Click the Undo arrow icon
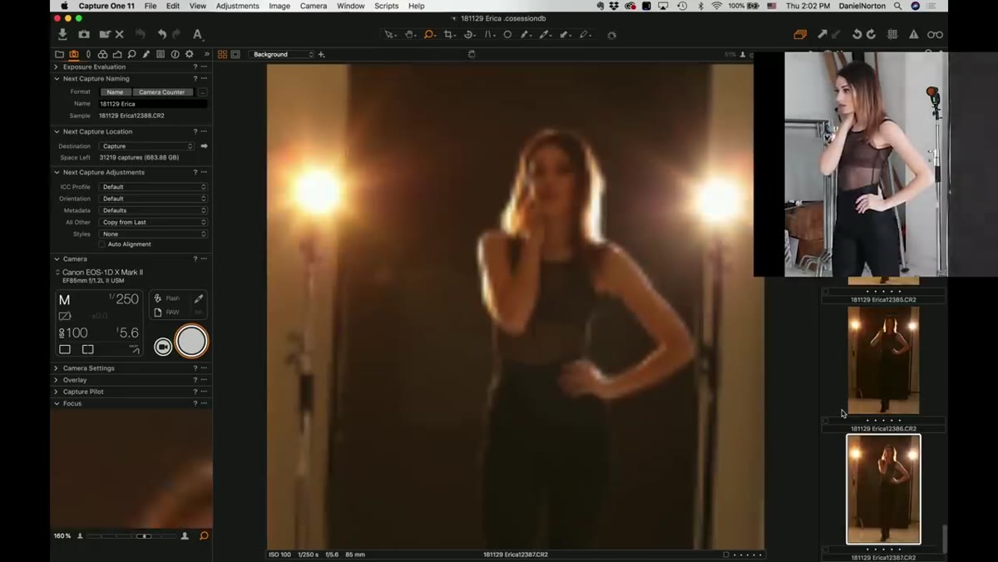Image resolution: width=998 pixels, height=562 pixels. (x=162, y=34)
